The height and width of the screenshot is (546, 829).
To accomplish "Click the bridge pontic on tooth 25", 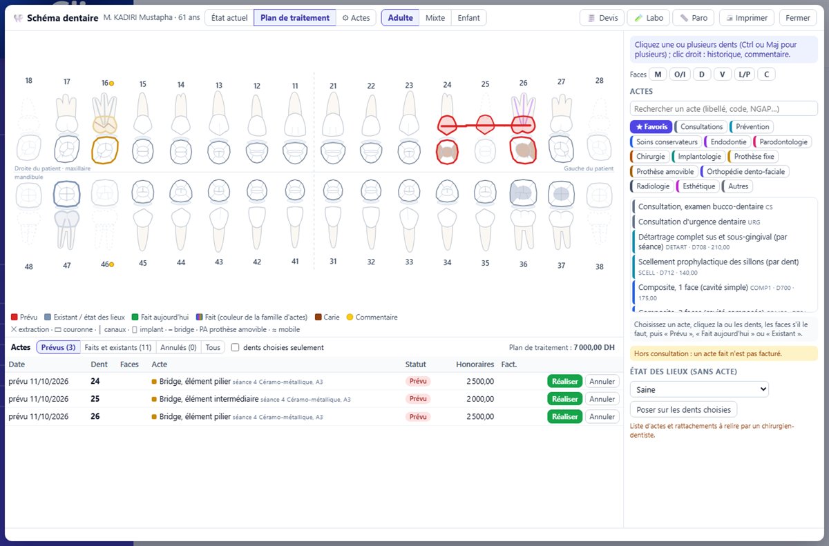I will pyautogui.click(x=485, y=124).
